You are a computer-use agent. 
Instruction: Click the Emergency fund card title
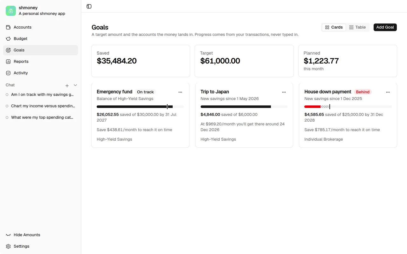114,92
